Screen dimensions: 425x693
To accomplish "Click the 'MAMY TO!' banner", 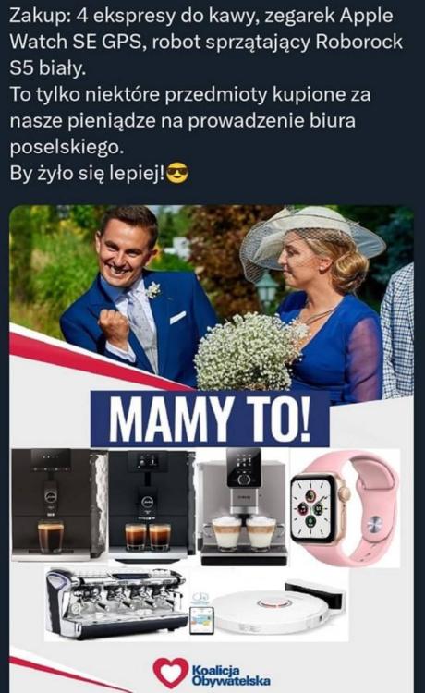I will click(x=210, y=419).
